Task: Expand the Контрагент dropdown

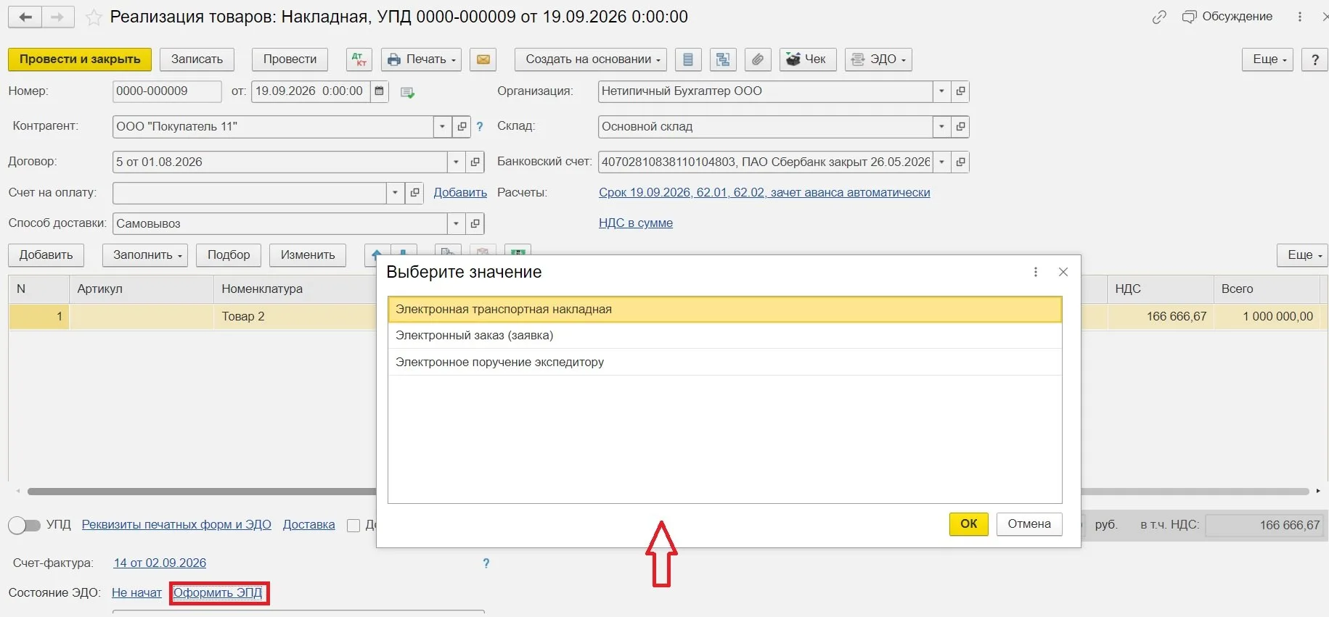Action: pos(443,127)
